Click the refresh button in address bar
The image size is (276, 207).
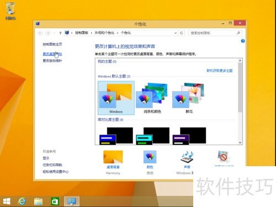coord(182,33)
